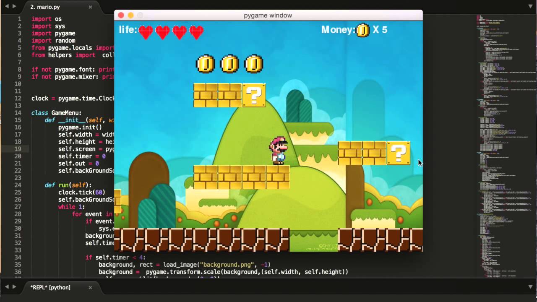Click the leftmost floating gold coin
Screen dimensions: 537x302
pyautogui.click(x=206, y=64)
